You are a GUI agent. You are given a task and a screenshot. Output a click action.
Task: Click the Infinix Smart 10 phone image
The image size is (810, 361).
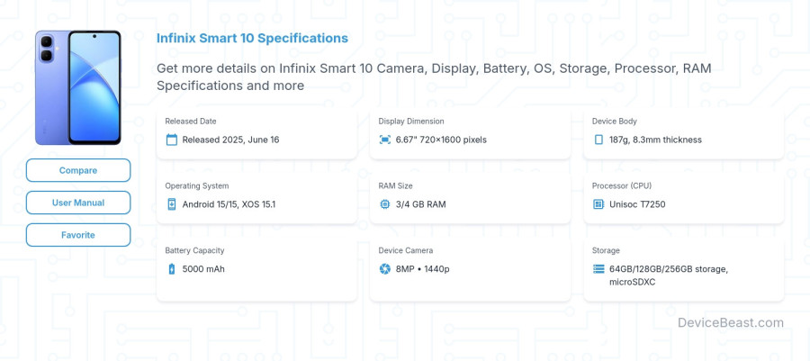click(x=78, y=87)
